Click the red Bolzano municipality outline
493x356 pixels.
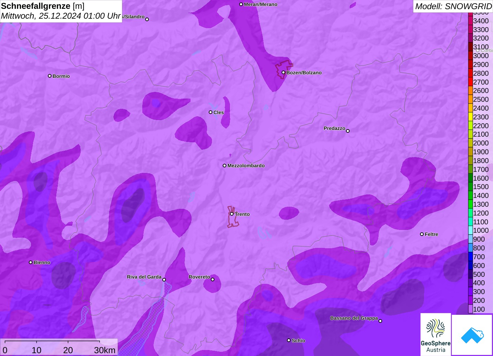point(284,69)
